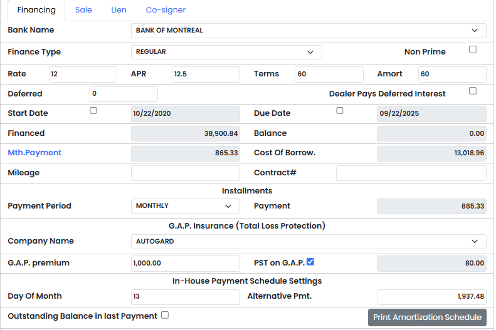The image size is (496, 330).
Task: Click Print Amortization Schedule button
Action: click(x=427, y=317)
